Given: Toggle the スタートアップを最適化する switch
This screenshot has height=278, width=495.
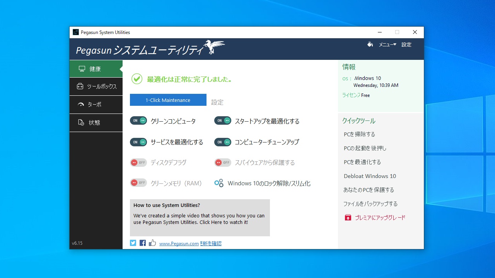Looking at the screenshot, I should click(x=223, y=120).
